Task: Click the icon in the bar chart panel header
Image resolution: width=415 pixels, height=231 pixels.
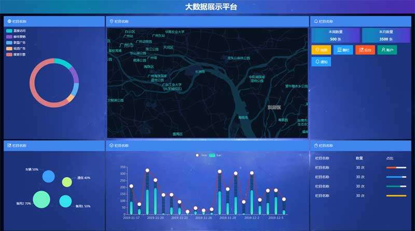Action: (x=111, y=146)
